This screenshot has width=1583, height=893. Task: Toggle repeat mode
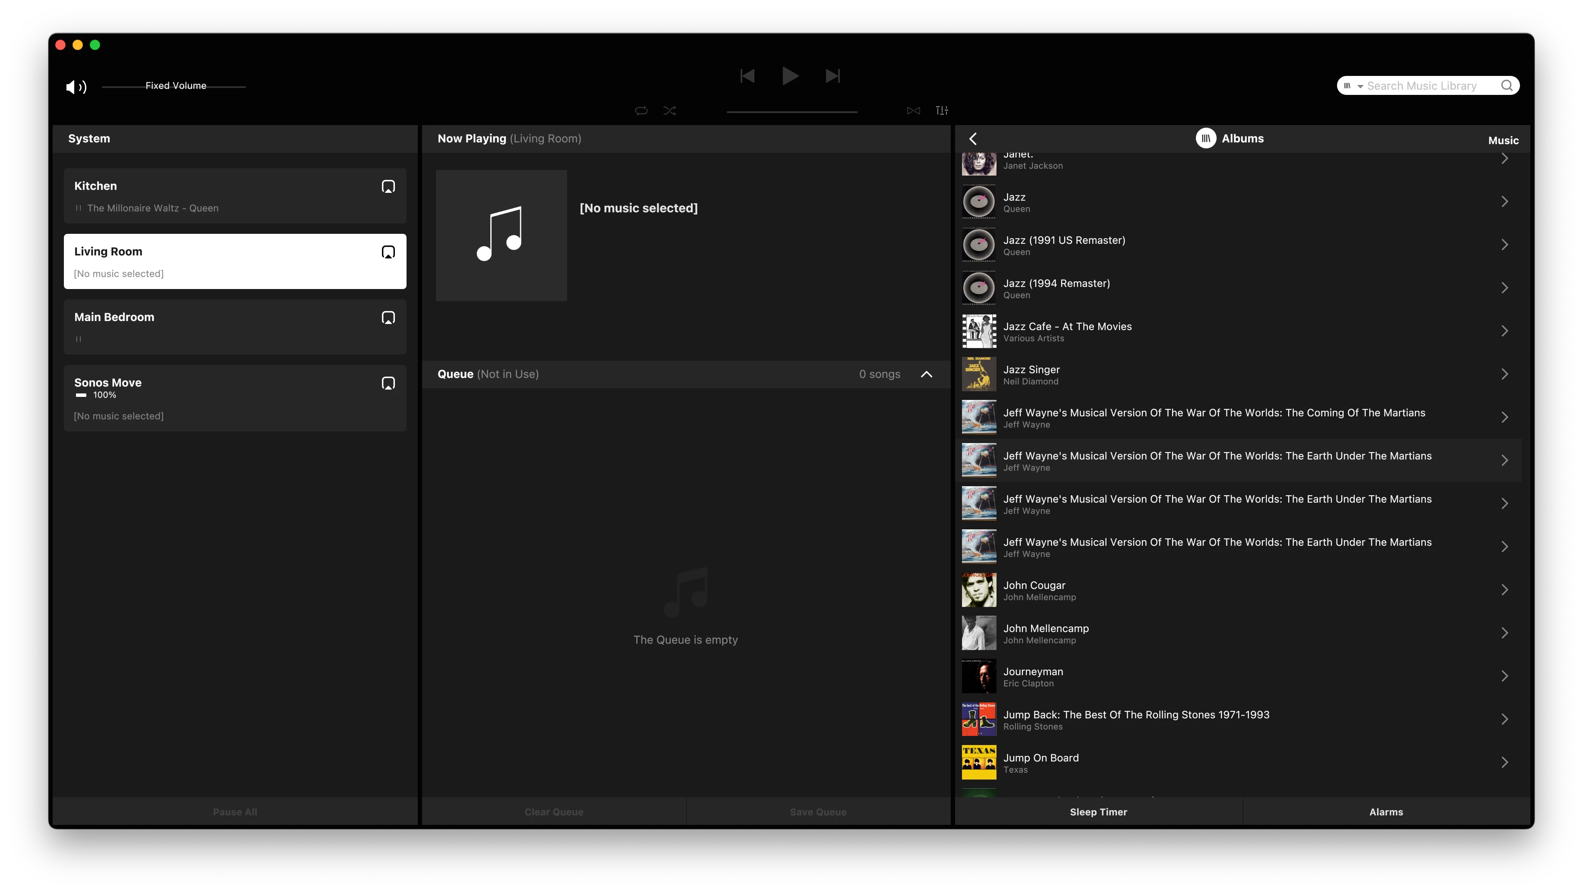pyautogui.click(x=641, y=110)
